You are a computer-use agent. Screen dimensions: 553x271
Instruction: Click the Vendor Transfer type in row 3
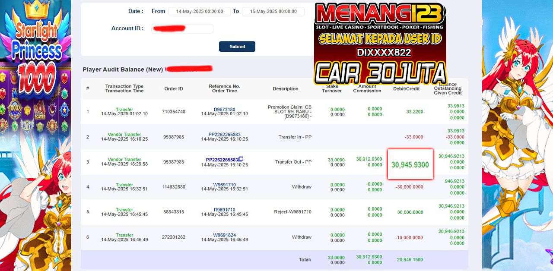click(124, 160)
